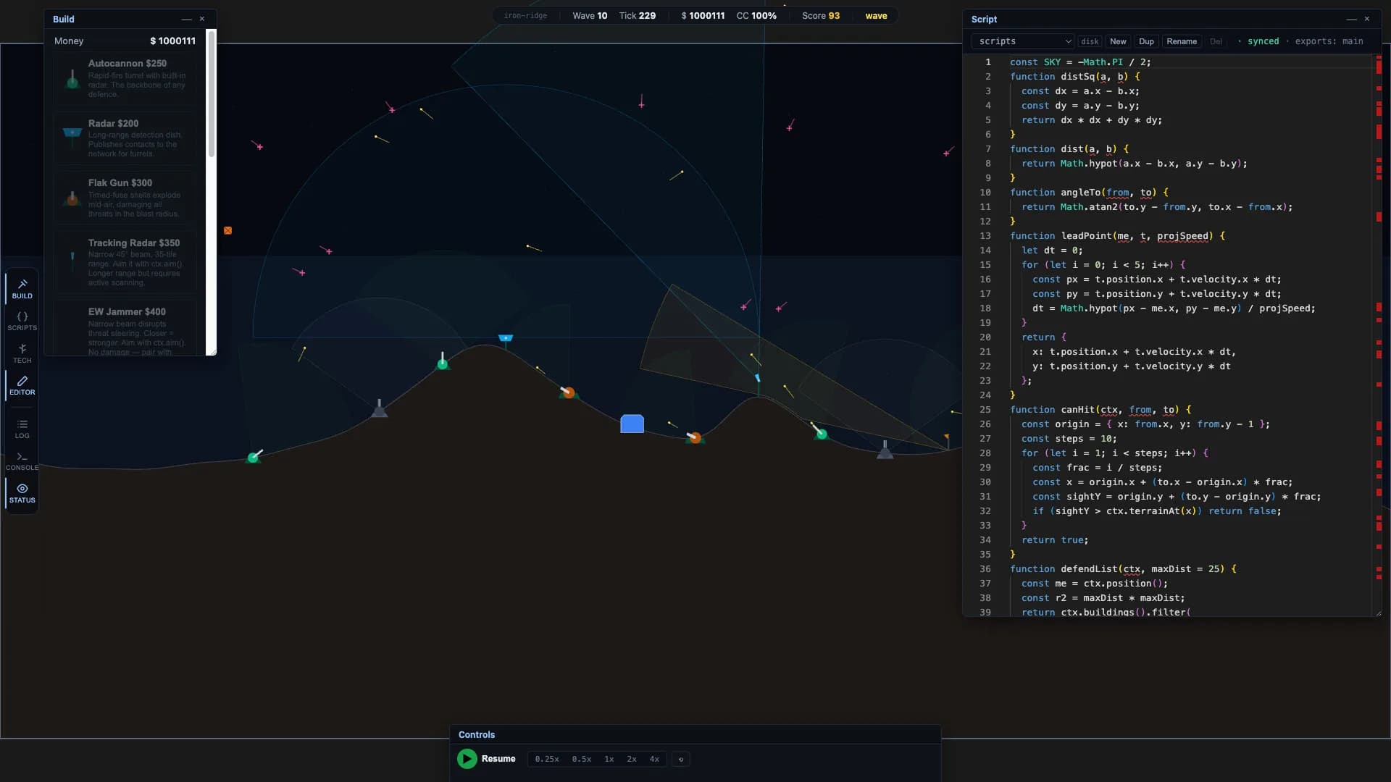Click the blue command bunker building
The width and height of the screenshot is (1391, 782).
632,424
